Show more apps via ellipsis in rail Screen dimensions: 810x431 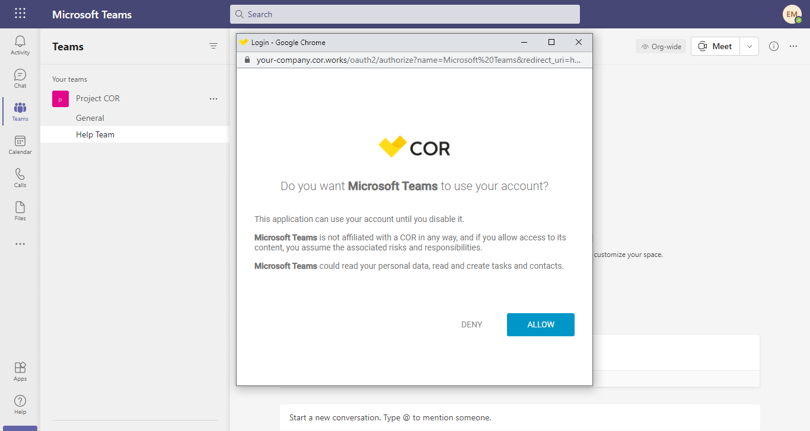[x=20, y=244]
